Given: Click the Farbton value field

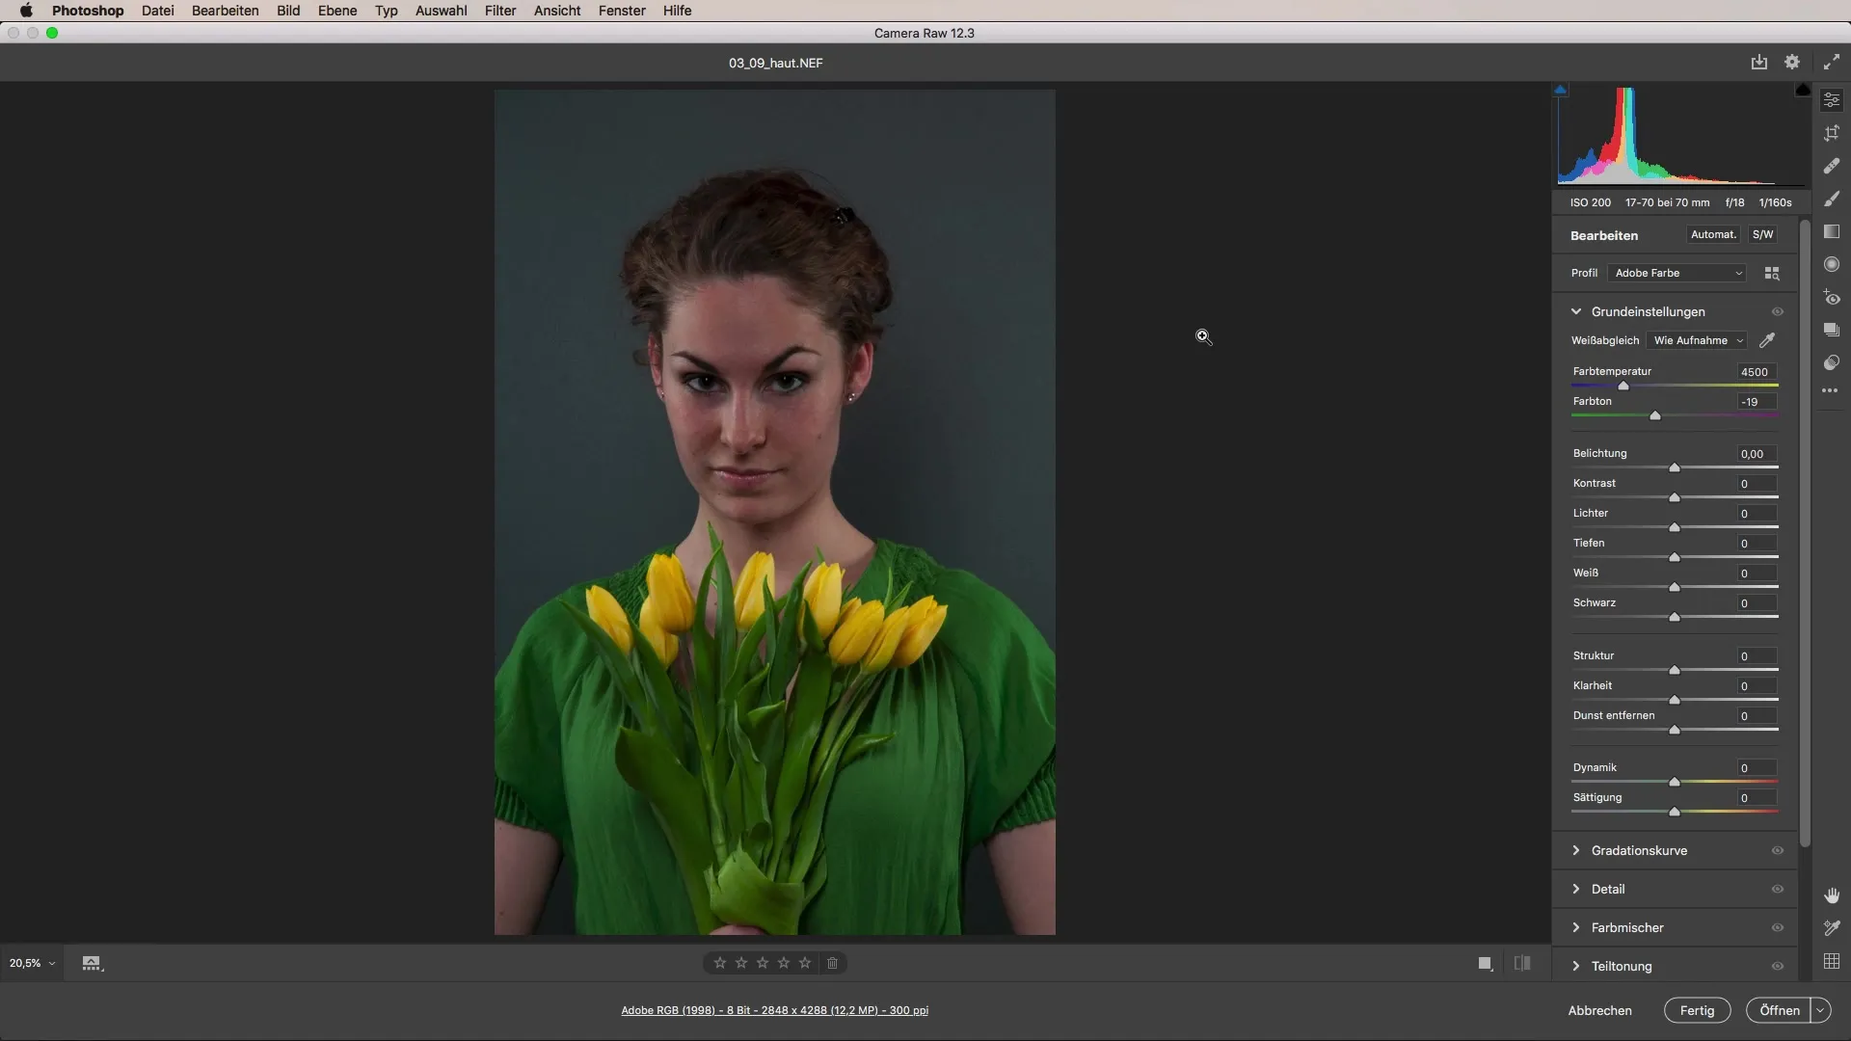Looking at the screenshot, I should [x=1757, y=402].
